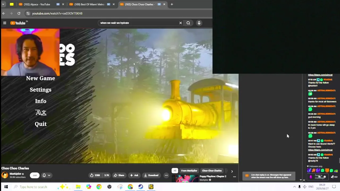Close the Best Of Miami Metro tab
The height and width of the screenshot is (191, 340).
pos(114,4)
